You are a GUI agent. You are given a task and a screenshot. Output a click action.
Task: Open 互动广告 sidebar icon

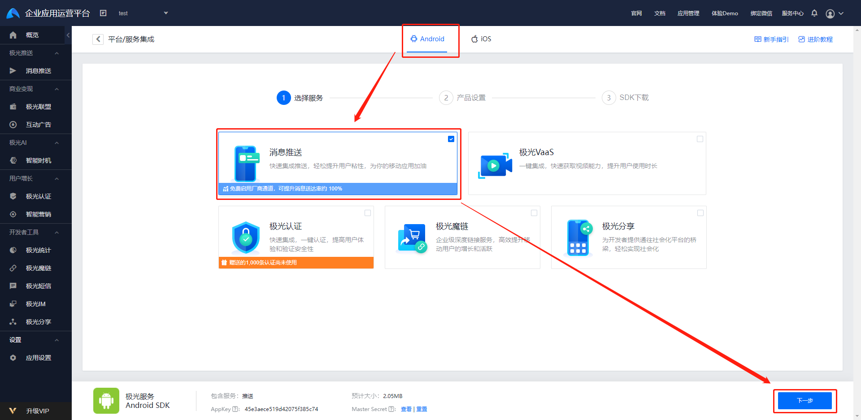(13, 125)
